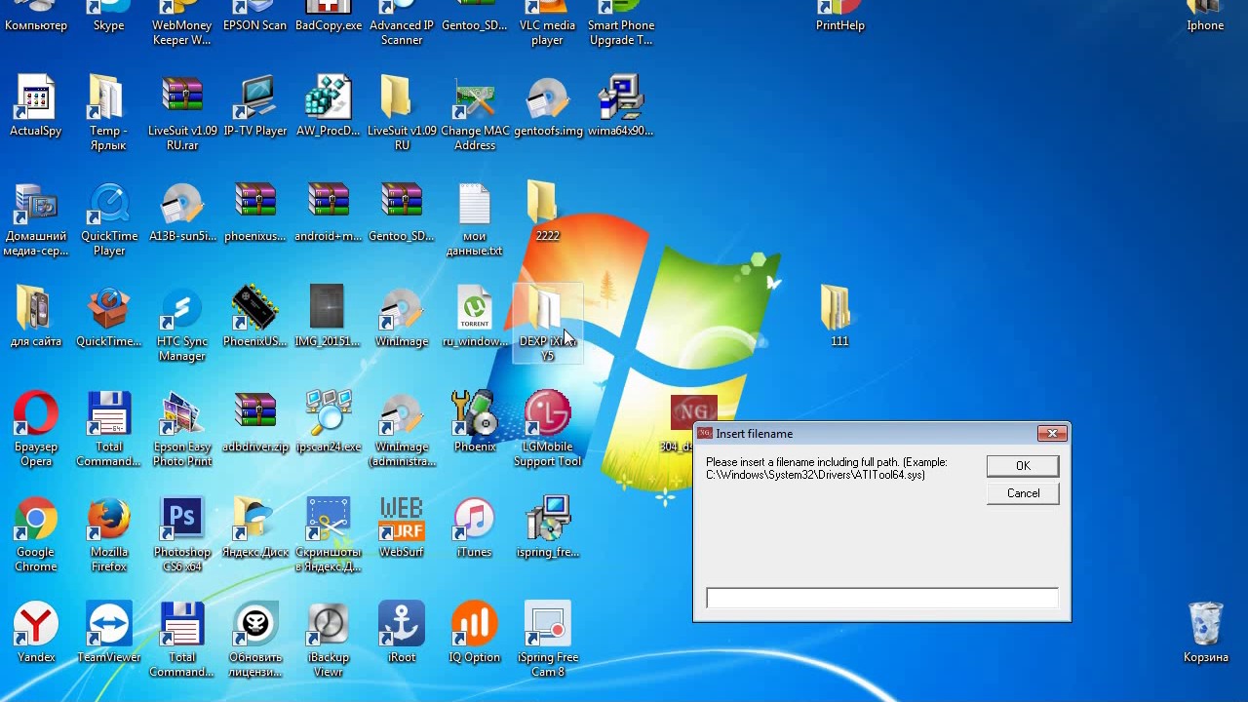
Task: Select the iTunes icon
Action: 475,526
